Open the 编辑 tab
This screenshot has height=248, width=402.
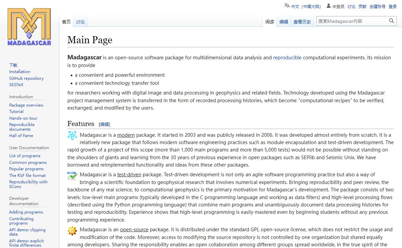pyautogui.click(x=284, y=22)
